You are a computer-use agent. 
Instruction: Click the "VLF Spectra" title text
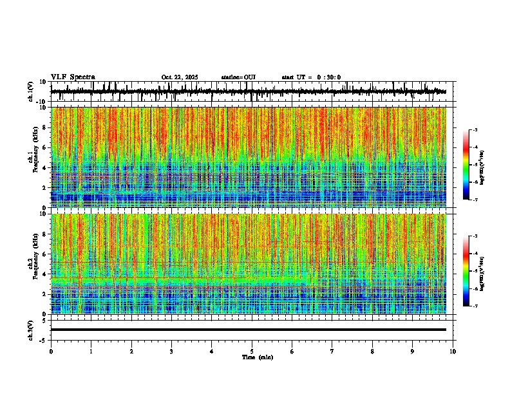(x=73, y=77)
